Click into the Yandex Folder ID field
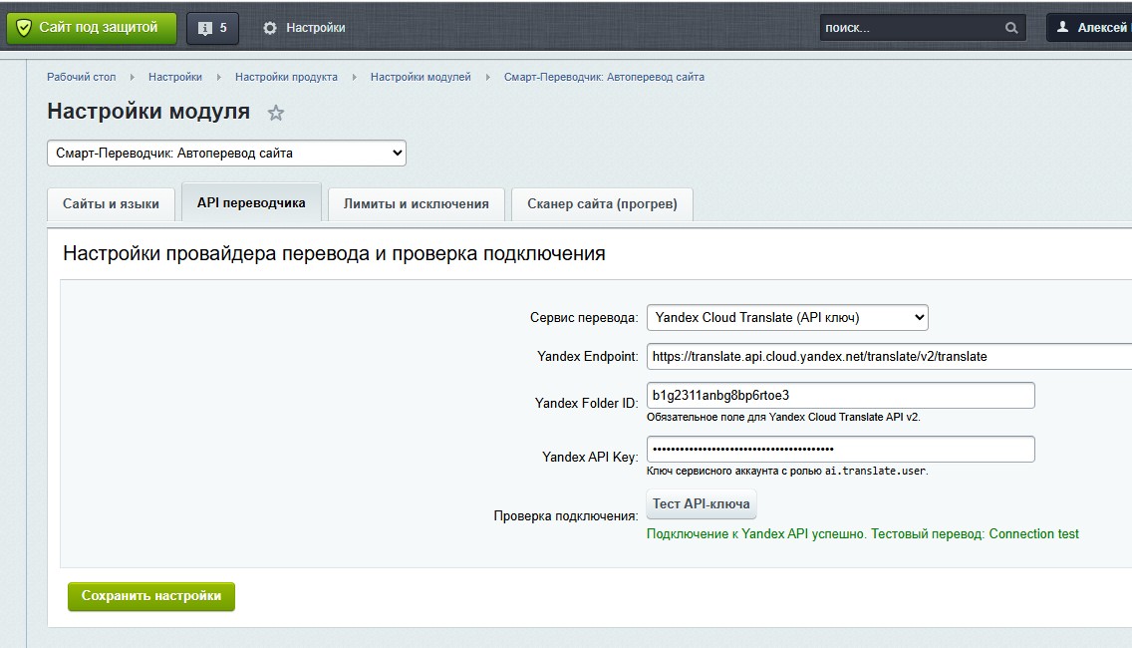The width and height of the screenshot is (1132, 648). pyautogui.click(x=840, y=395)
